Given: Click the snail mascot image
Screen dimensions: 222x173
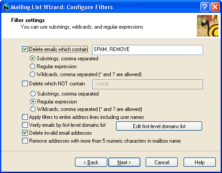Looking at the screenshot, I should point(207,26).
